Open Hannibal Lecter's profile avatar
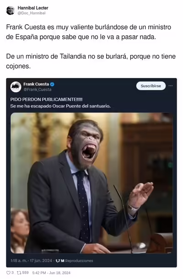Viewport: 183px width, 279px height. coord(11,11)
